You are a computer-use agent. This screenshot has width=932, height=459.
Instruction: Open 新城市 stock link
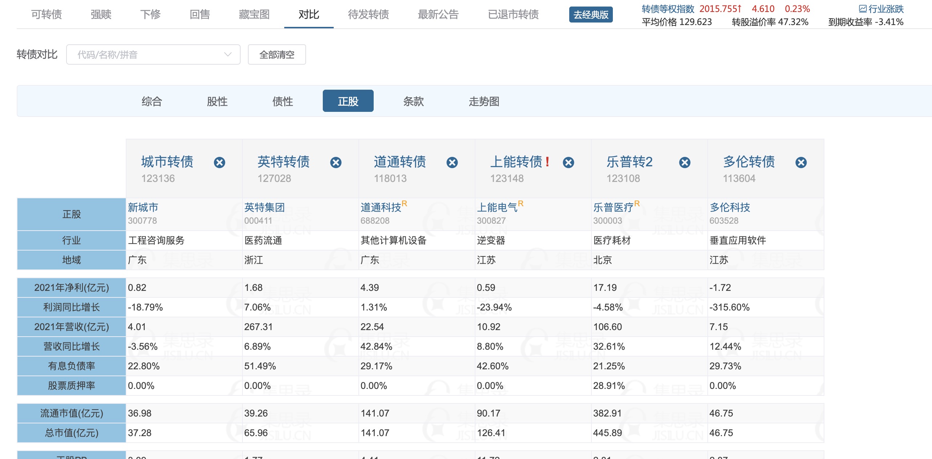point(143,207)
